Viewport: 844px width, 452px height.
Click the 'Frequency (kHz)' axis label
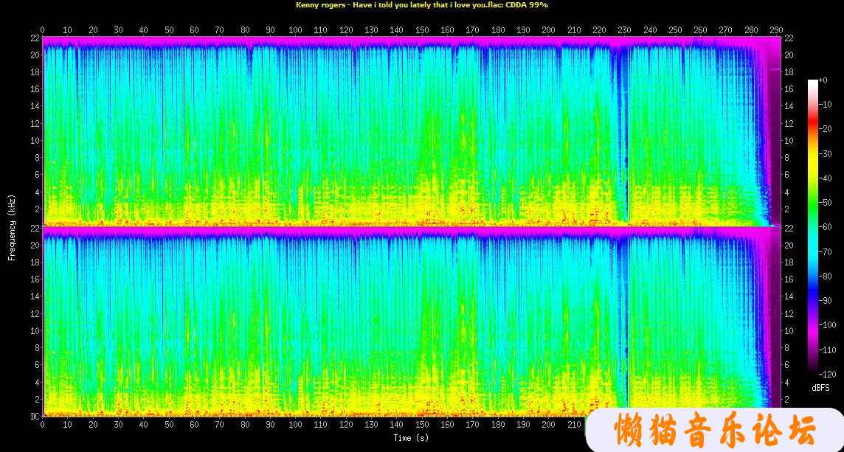pos(12,228)
